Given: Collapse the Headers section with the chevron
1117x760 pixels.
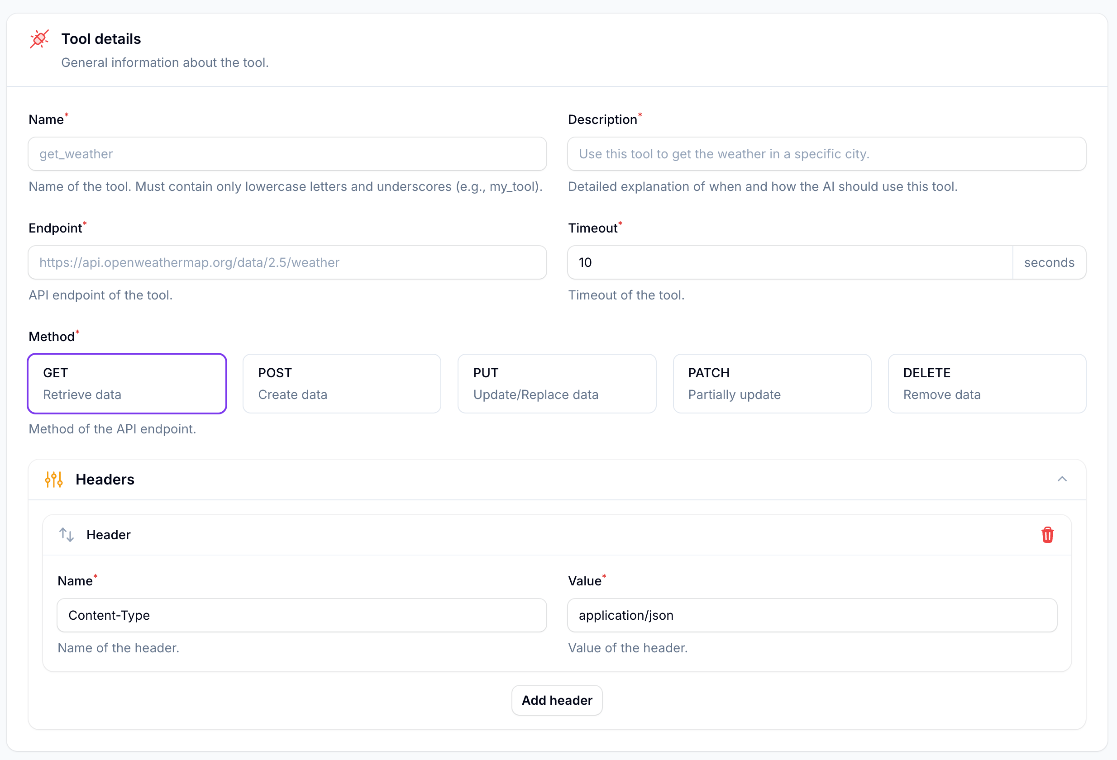Looking at the screenshot, I should click(1063, 479).
